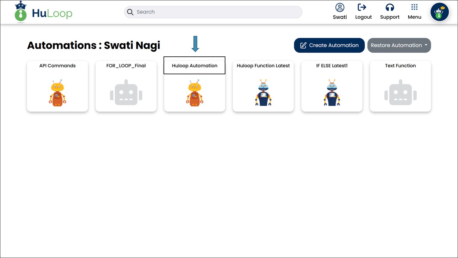Click Create Automation button
The width and height of the screenshot is (458, 258).
click(x=329, y=45)
